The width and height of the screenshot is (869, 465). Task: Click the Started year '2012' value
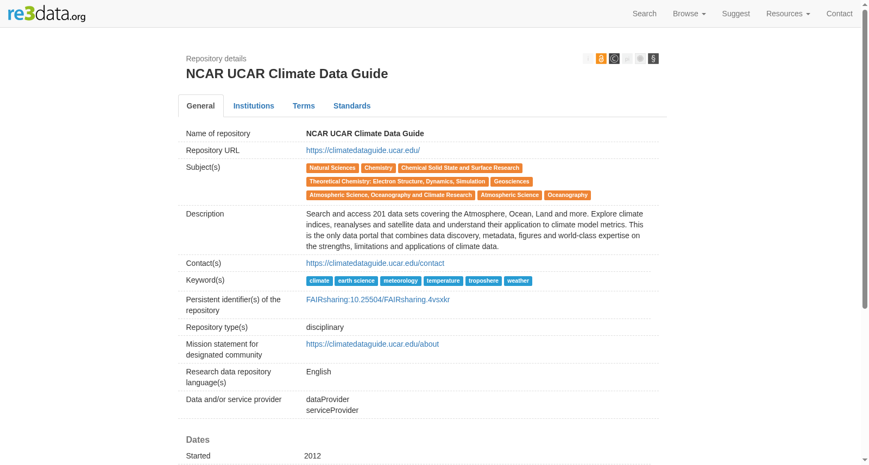312,456
